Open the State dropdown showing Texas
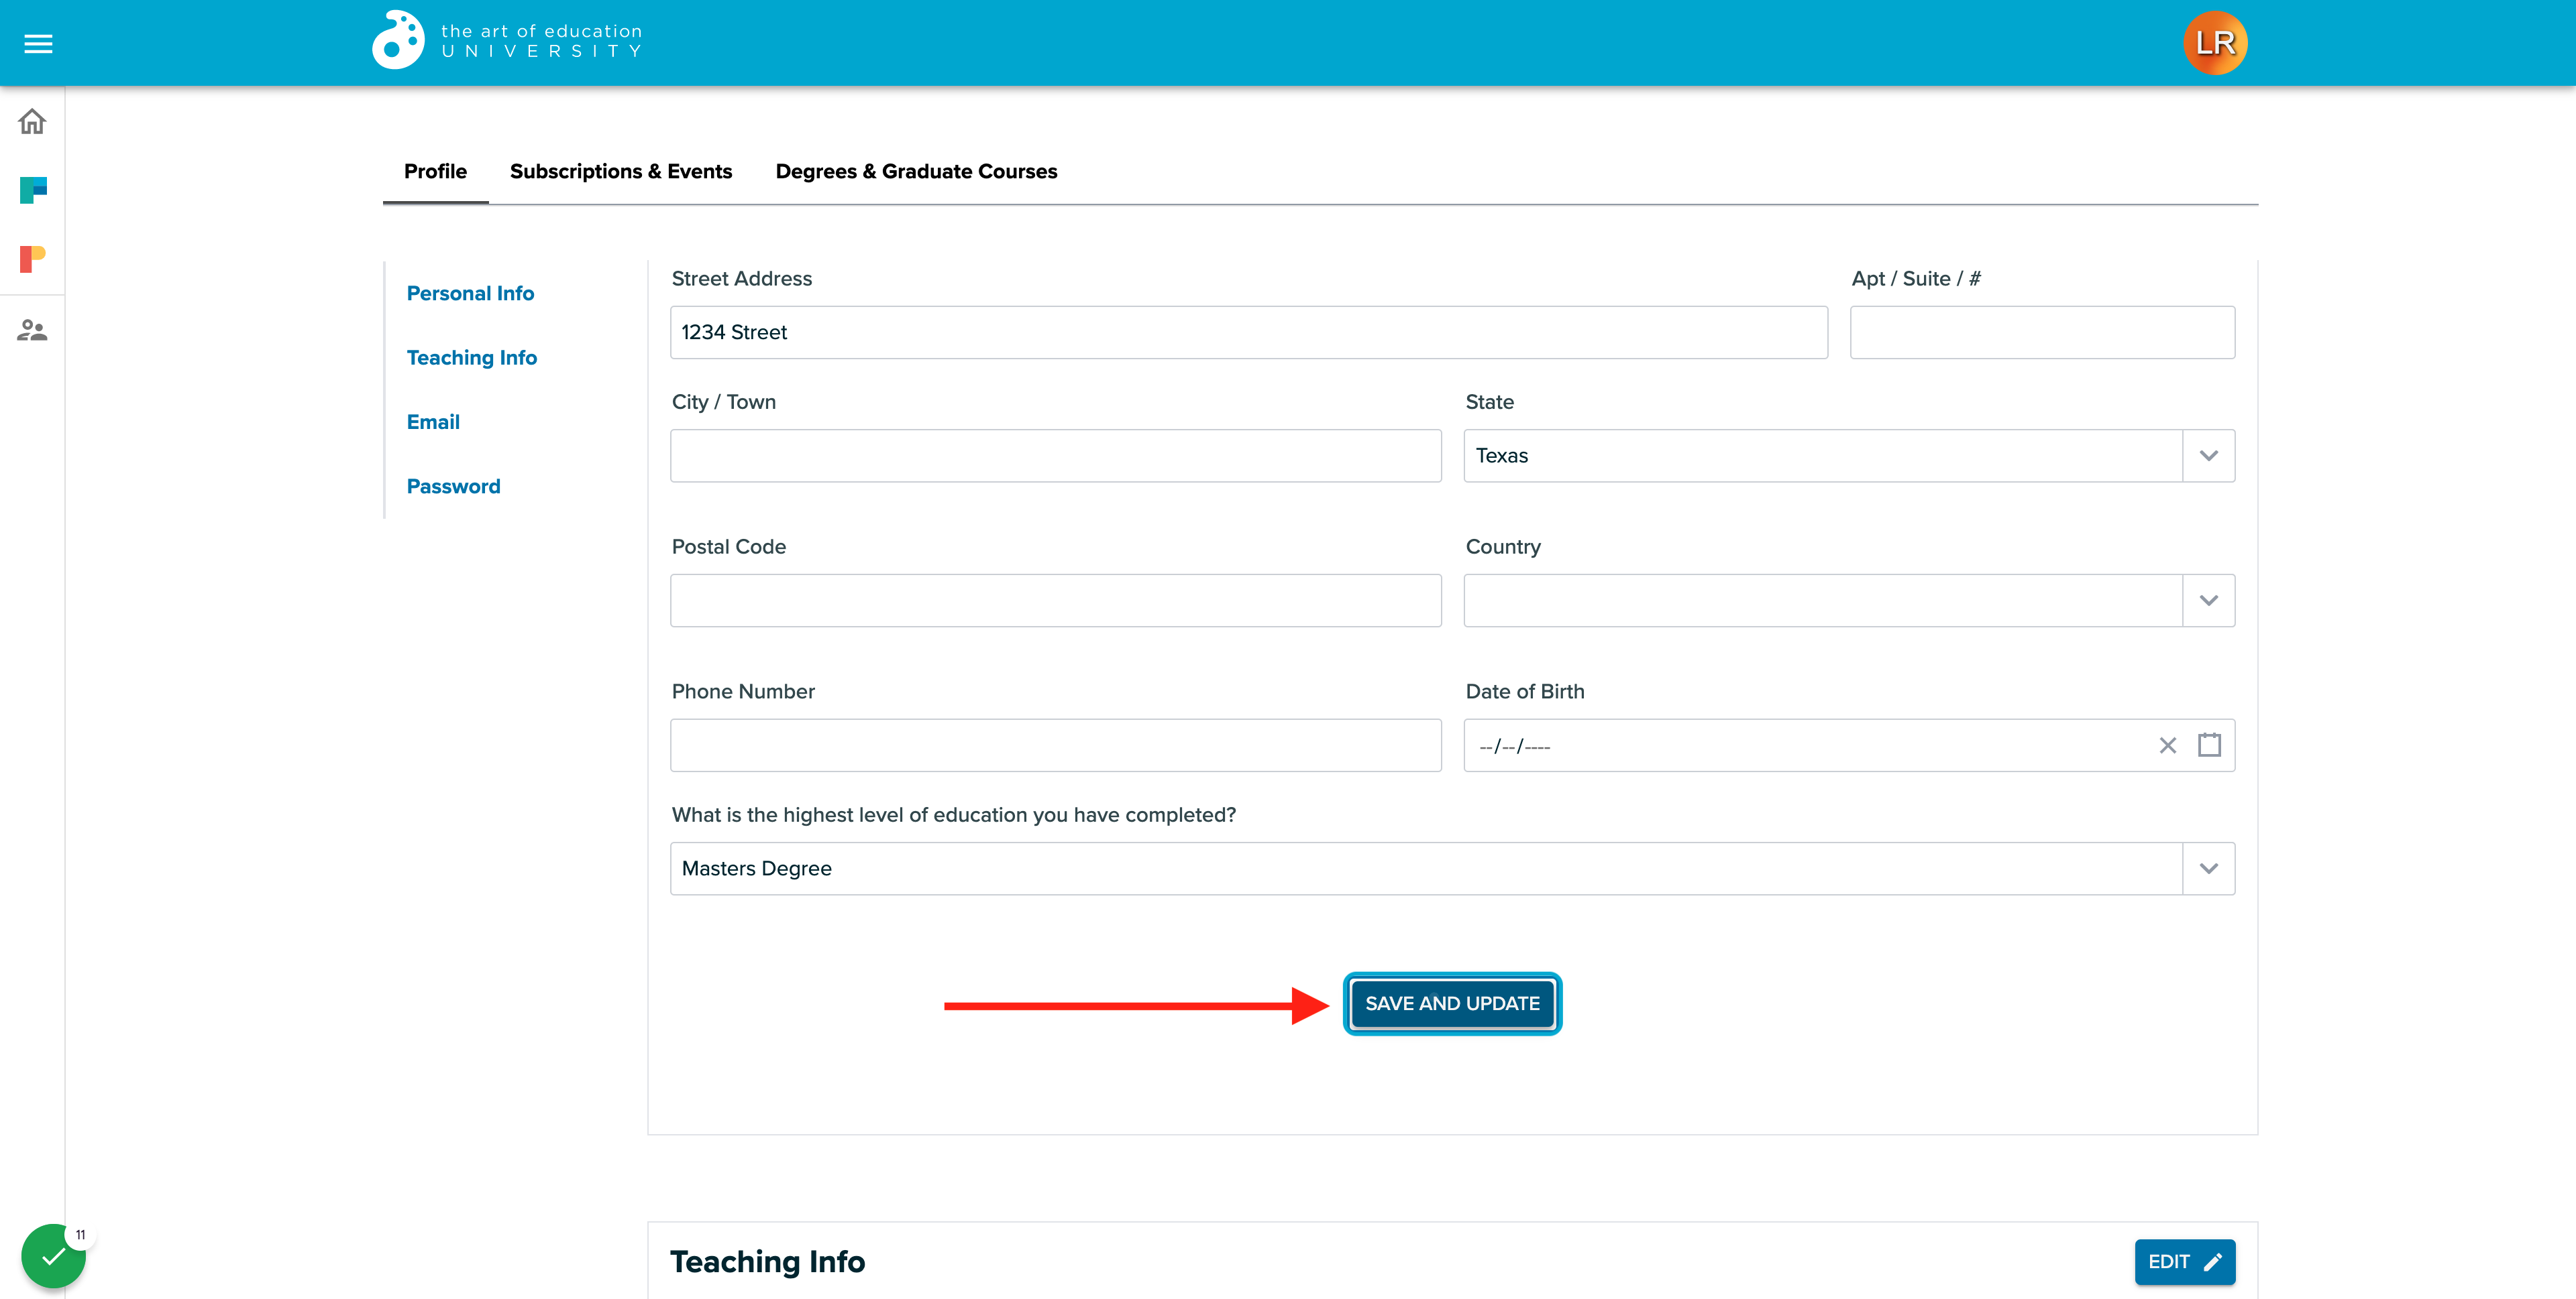Viewport: 2576px width, 1299px height. (x=1849, y=456)
